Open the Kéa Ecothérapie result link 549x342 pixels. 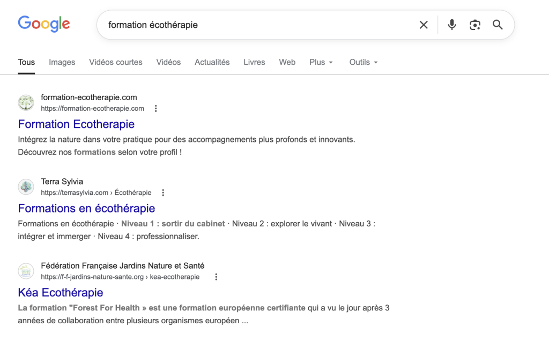61,293
